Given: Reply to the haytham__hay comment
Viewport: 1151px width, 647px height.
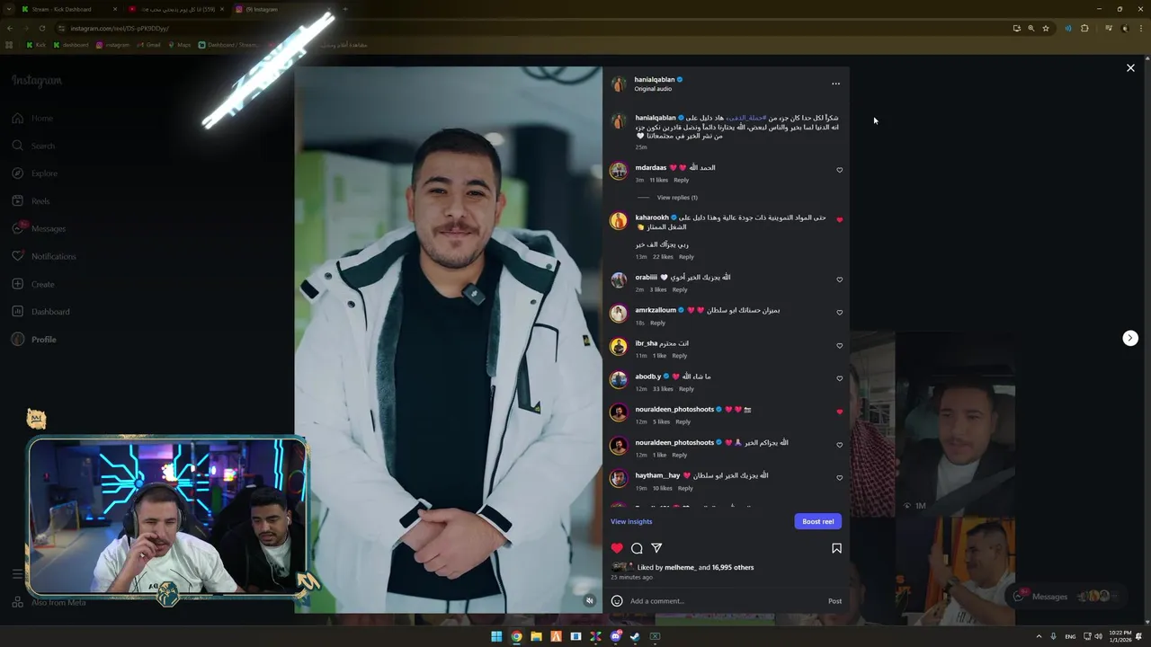Looking at the screenshot, I should 685,488.
